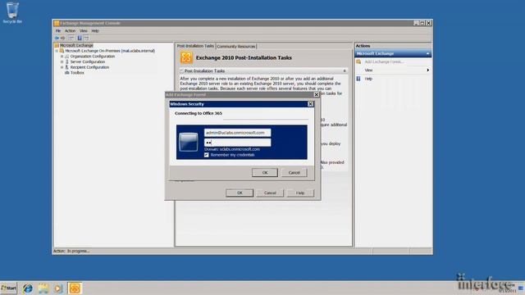The image size is (525, 295).
Task: Open the File menu
Action: tap(58, 31)
